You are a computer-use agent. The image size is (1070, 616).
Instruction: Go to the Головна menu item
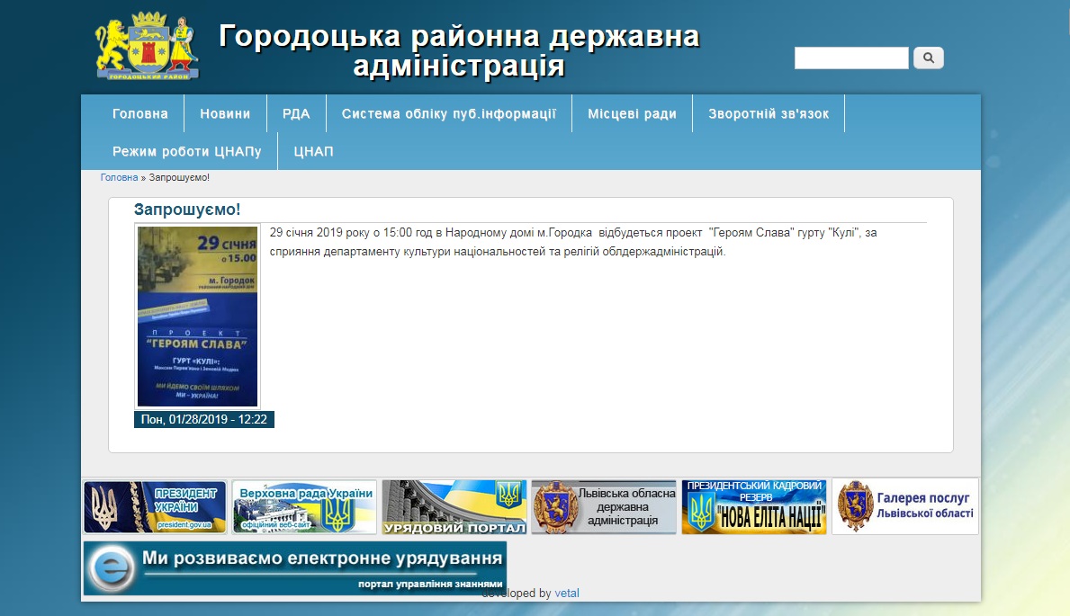pyautogui.click(x=140, y=114)
